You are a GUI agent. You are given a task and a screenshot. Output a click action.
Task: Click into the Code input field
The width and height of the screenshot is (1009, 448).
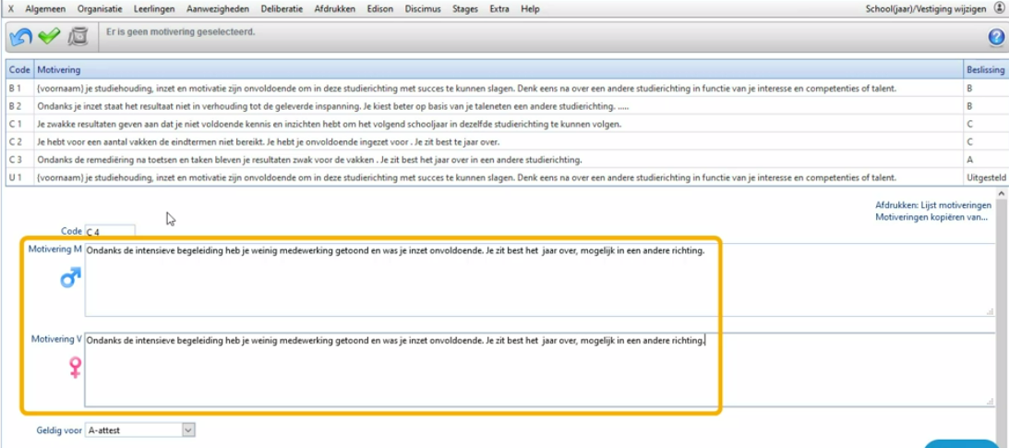click(110, 232)
